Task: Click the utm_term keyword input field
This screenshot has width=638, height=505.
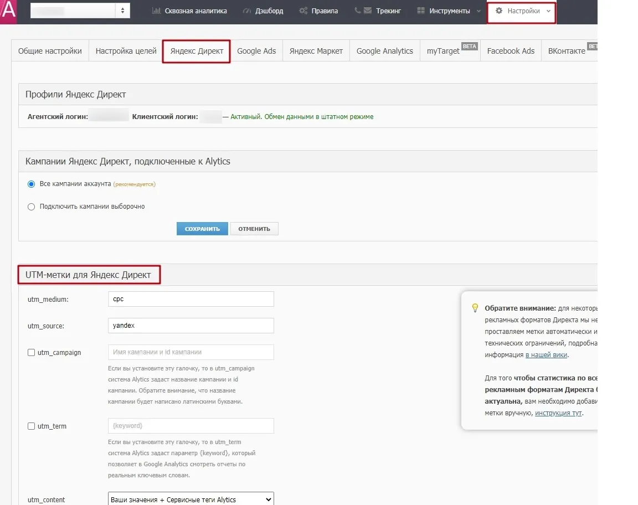Action: [191, 426]
